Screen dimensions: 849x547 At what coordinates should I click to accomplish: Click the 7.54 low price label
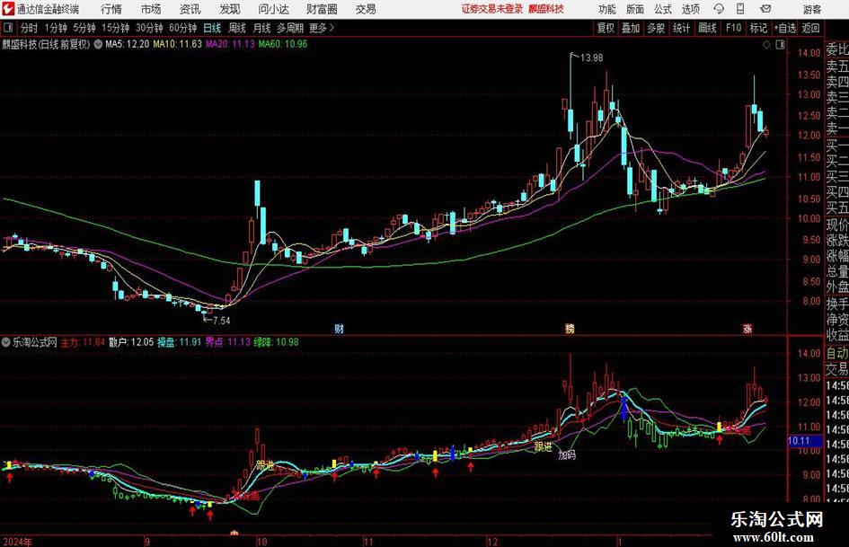221,321
